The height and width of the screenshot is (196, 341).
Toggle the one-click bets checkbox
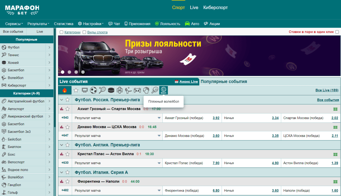(337, 32)
